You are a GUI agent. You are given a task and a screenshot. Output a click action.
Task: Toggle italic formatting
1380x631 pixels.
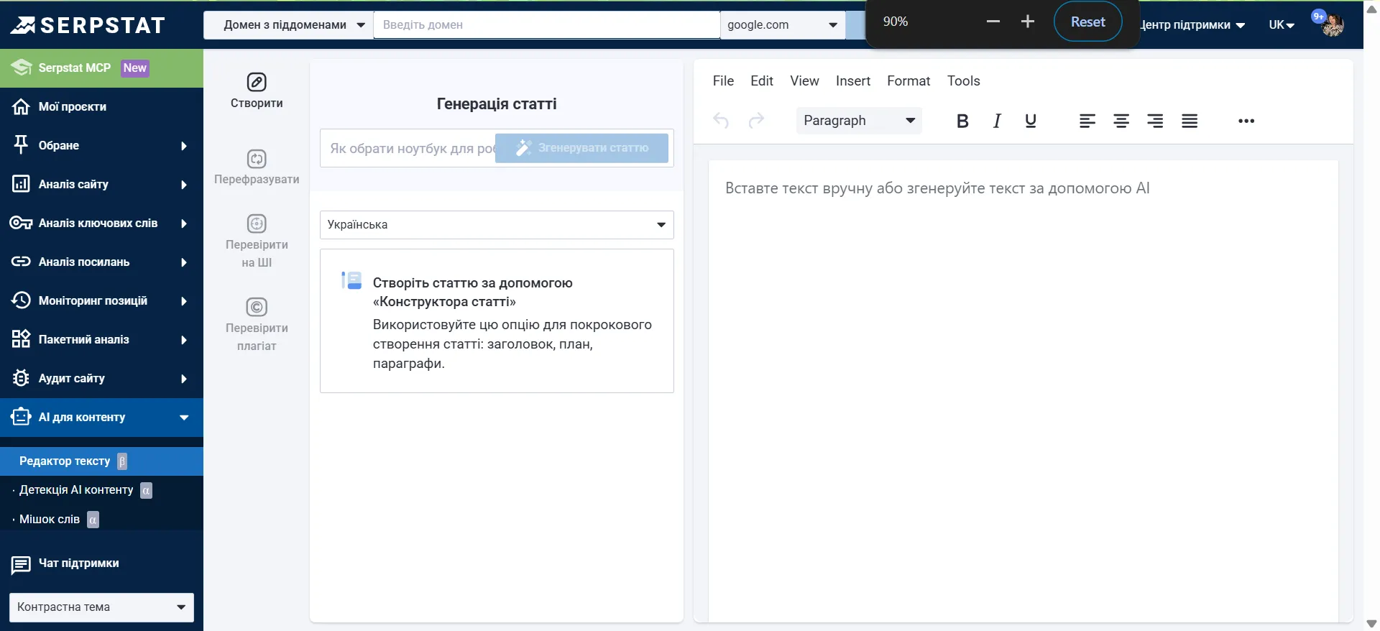[x=997, y=121]
